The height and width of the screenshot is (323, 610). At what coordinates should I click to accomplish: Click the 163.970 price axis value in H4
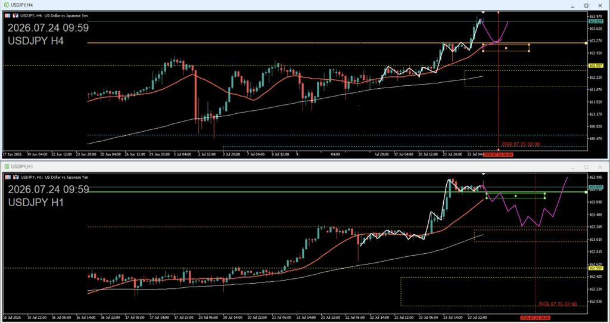click(595, 16)
